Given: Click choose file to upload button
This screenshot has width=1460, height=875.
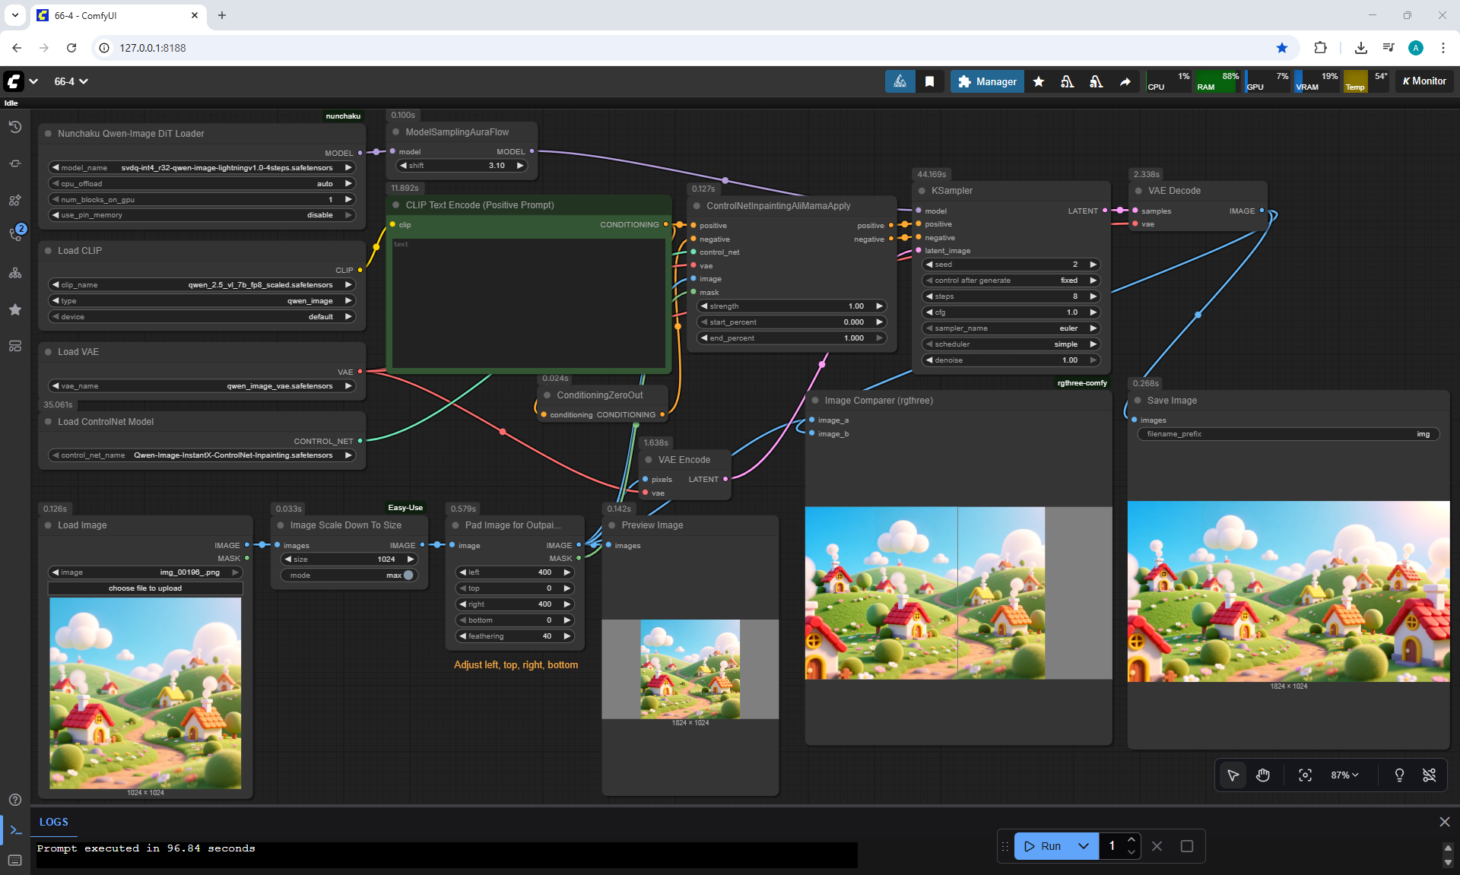Looking at the screenshot, I should pyautogui.click(x=145, y=588).
